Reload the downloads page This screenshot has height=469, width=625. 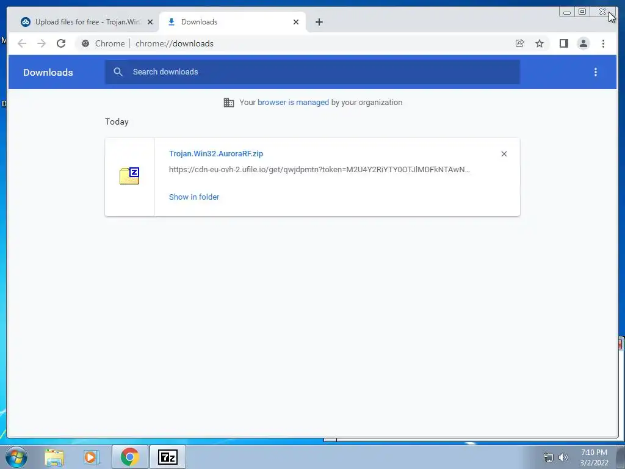pyautogui.click(x=61, y=43)
